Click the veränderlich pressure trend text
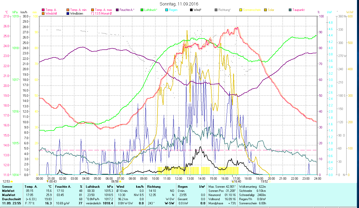The image size is (359, 208). tap(93, 203)
